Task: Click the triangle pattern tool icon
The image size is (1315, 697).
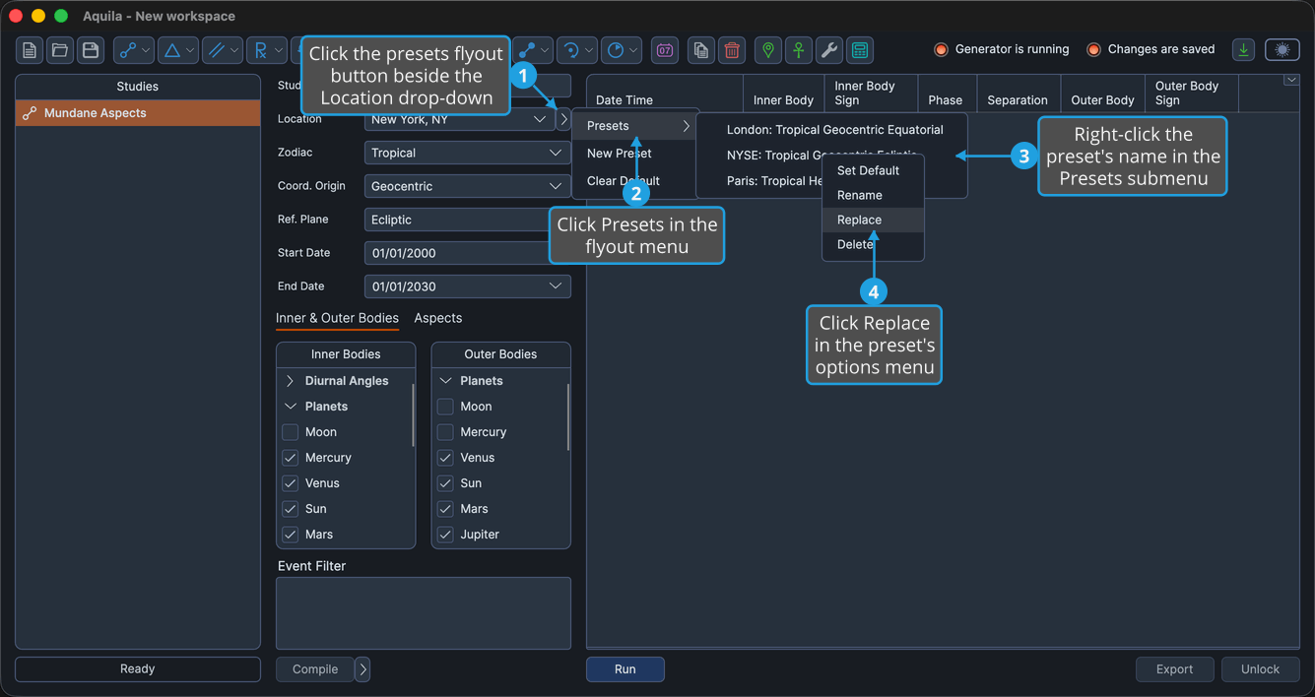Action: coord(172,50)
